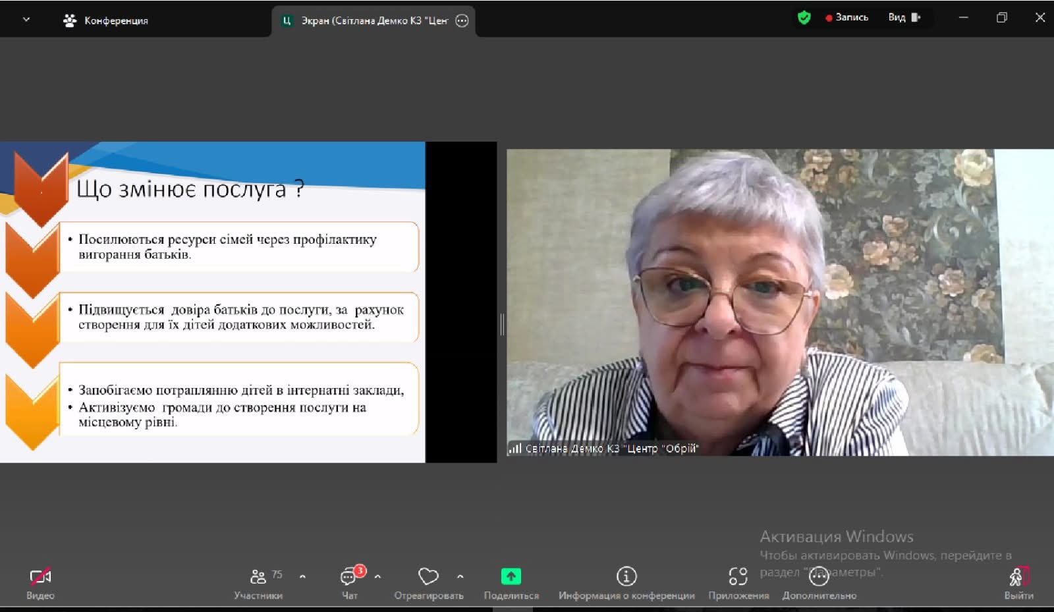Open the Вид view layout menu

[904, 18]
